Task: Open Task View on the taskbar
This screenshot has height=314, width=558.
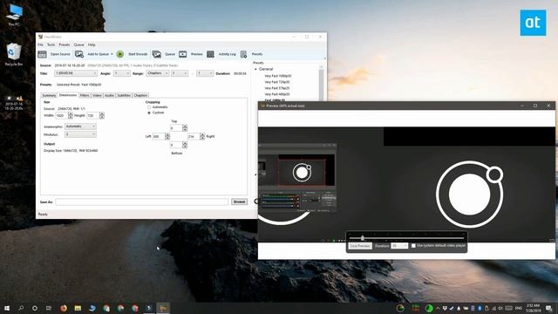Action: point(49,308)
